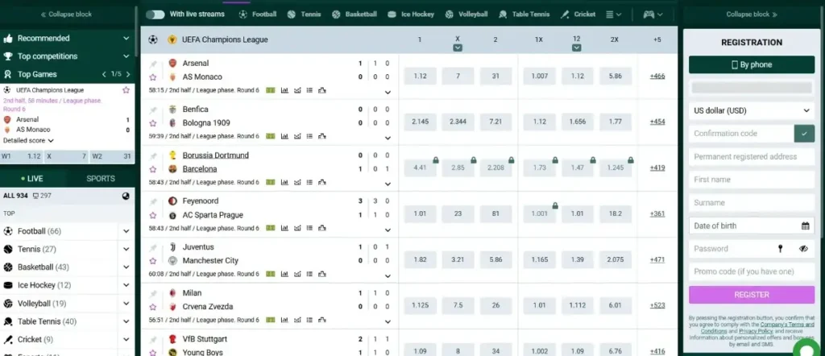Switch to the SPORTS tab
Viewport: 825px width, 356px height.
[x=101, y=178]
